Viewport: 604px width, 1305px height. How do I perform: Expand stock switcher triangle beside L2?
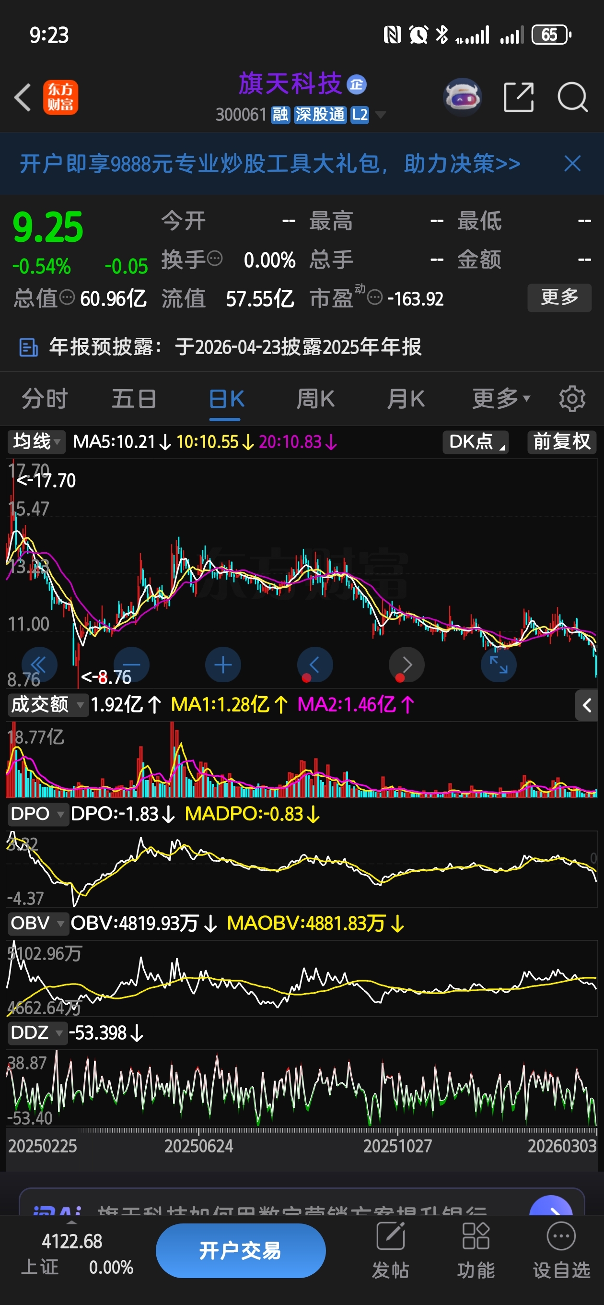click(x=380, y=115)
